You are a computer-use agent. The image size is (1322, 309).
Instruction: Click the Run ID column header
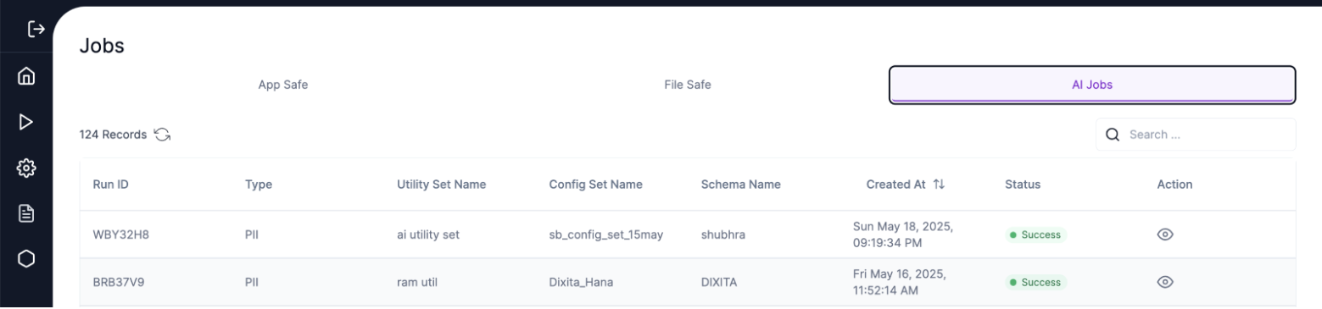tap(110, 185)
